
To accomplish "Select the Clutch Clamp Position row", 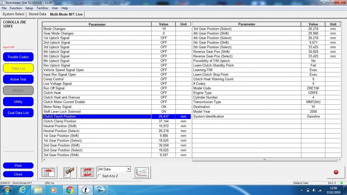I will [x=117, y=121].
